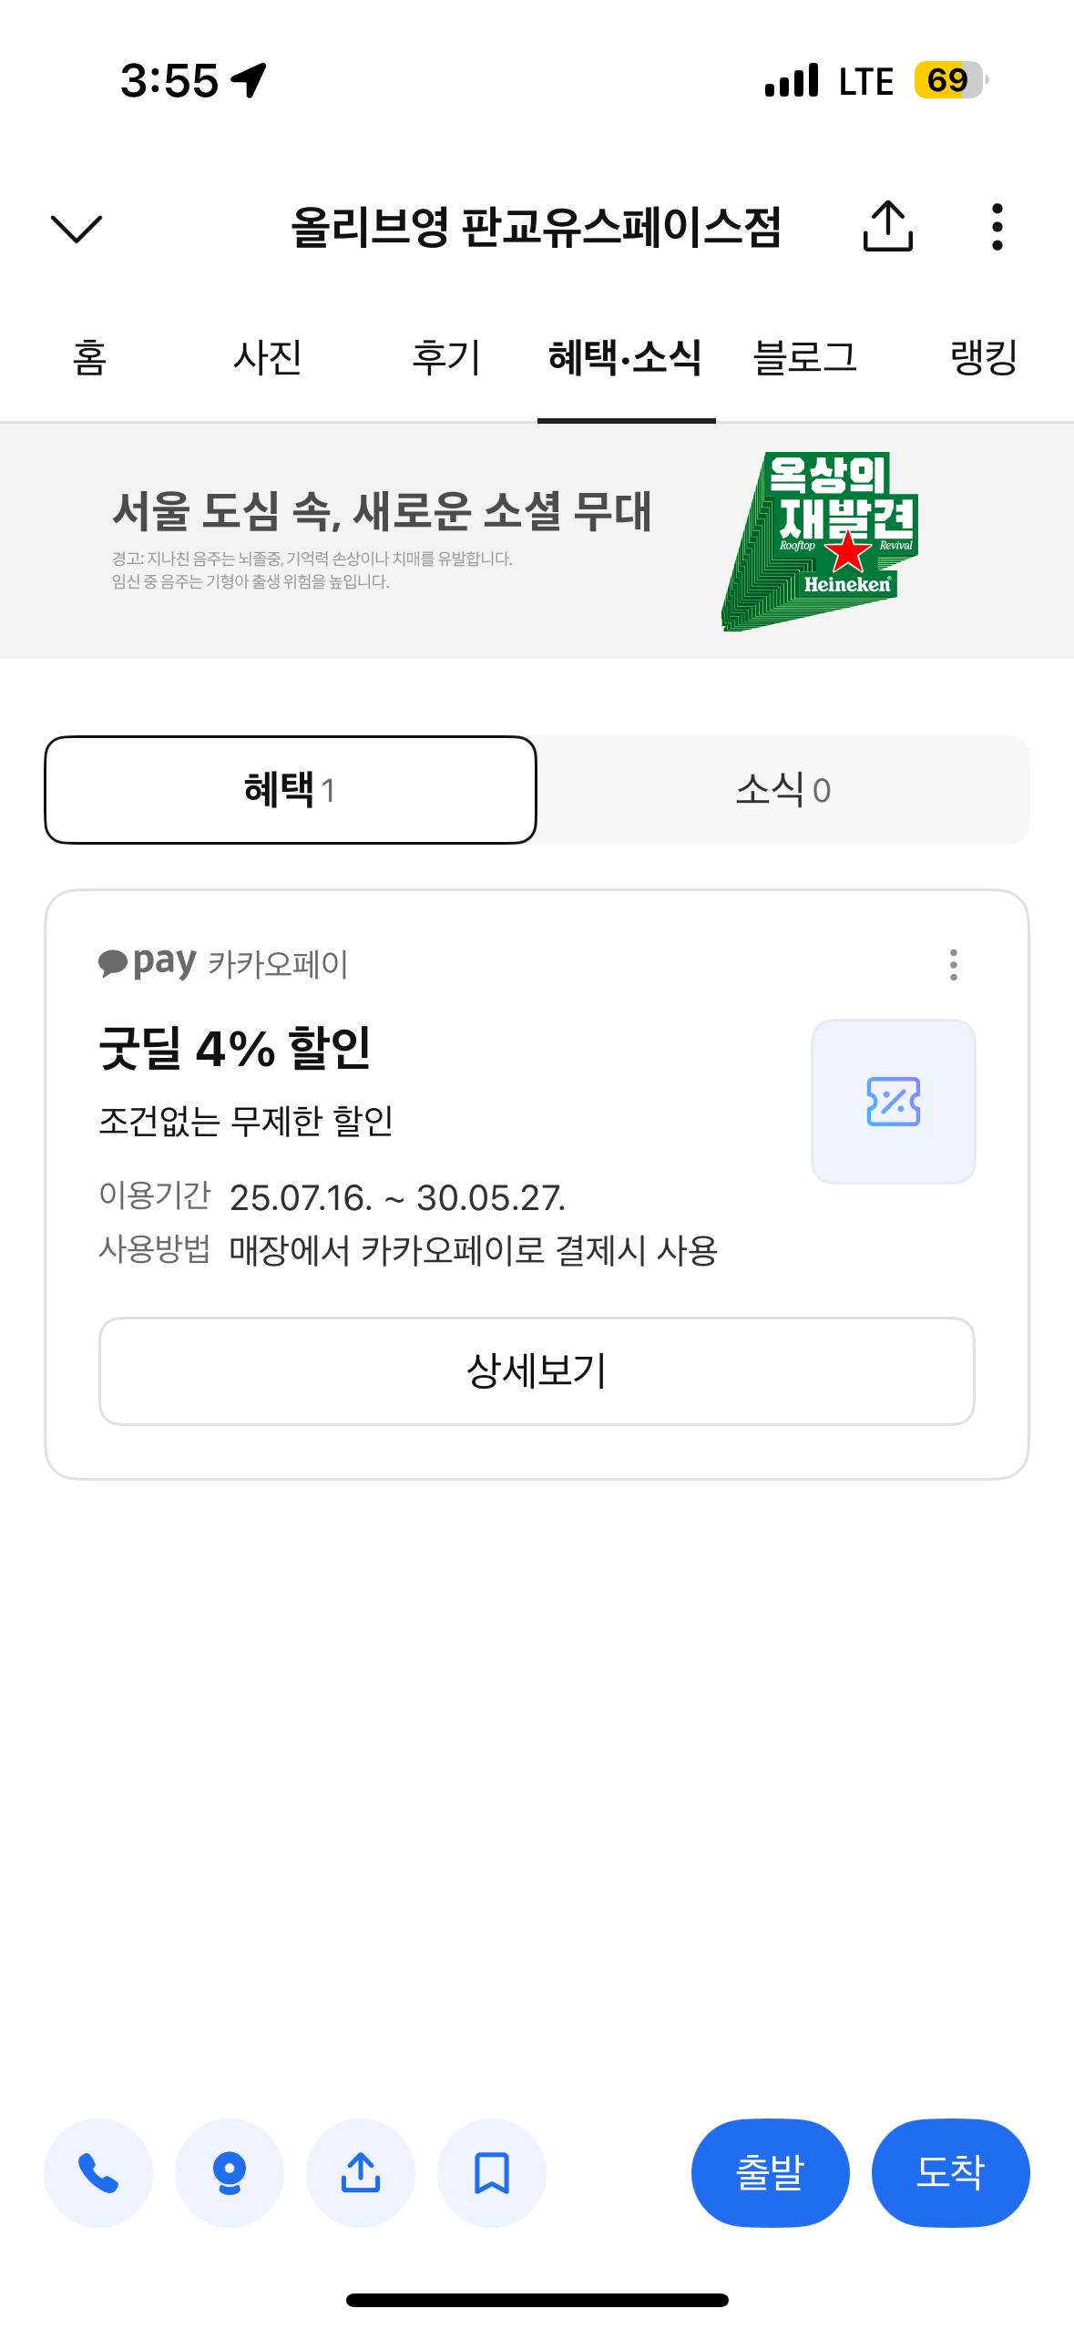Tap the discount coupon icon
1074x2329 pixels.
pos(893,1101)
